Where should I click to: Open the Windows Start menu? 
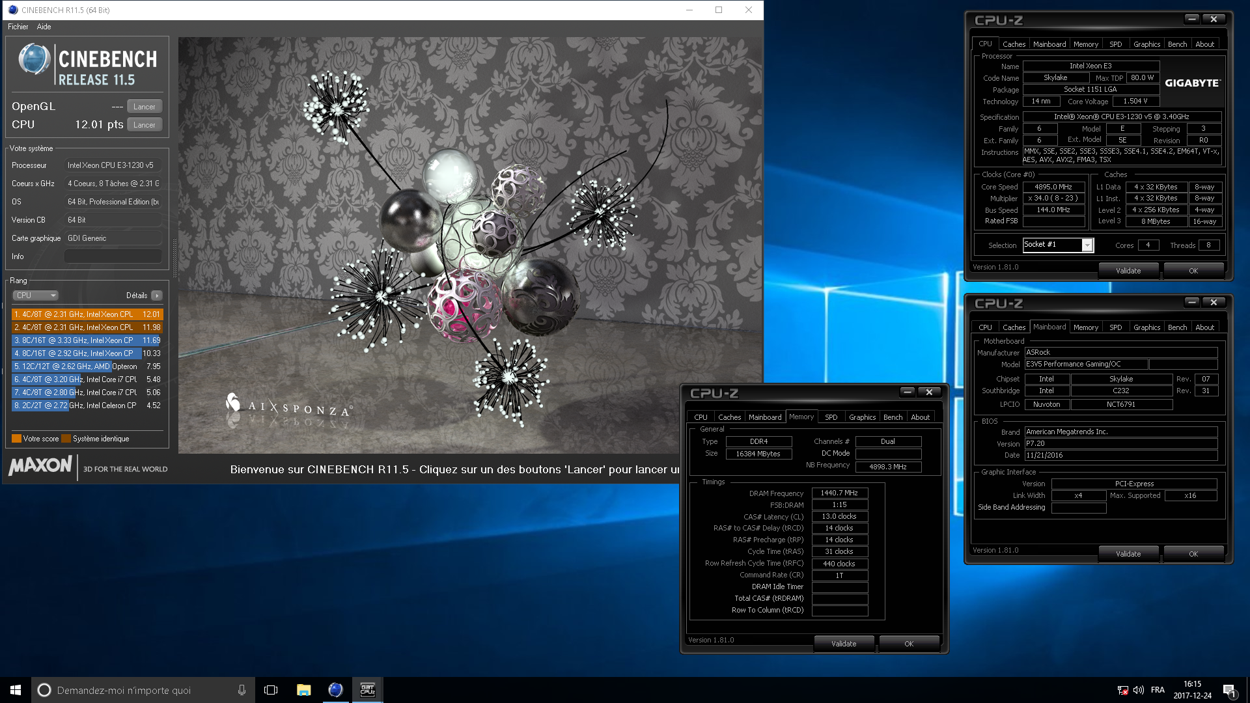[x=16, y=690]
